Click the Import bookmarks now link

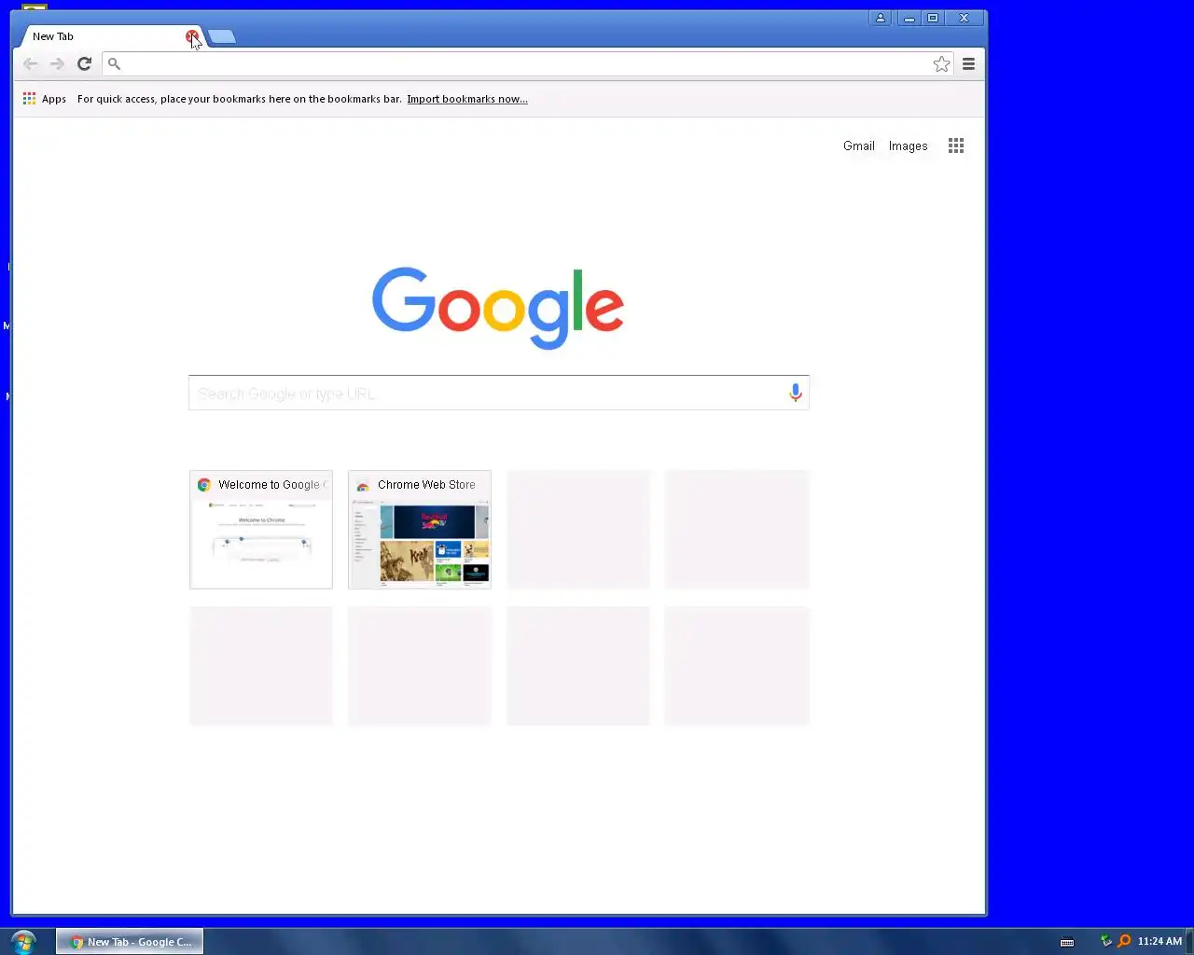click(x=466, y=99)
